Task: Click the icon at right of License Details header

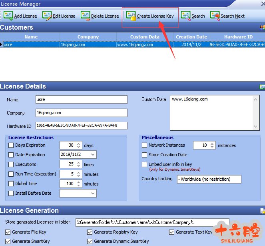Action: pos(262,87)
